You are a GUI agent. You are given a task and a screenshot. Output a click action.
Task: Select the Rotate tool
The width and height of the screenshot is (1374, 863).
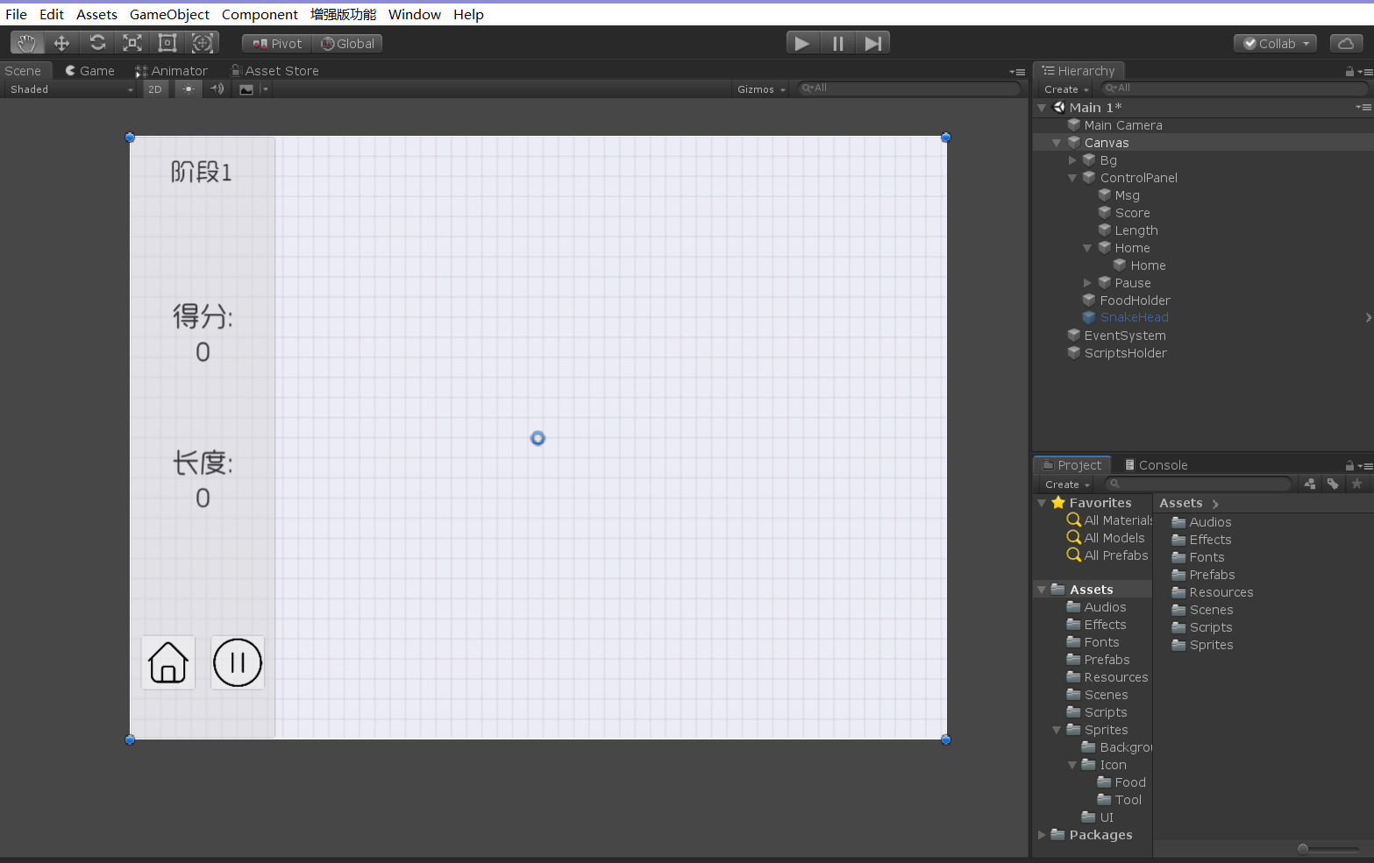coord(97,43)
